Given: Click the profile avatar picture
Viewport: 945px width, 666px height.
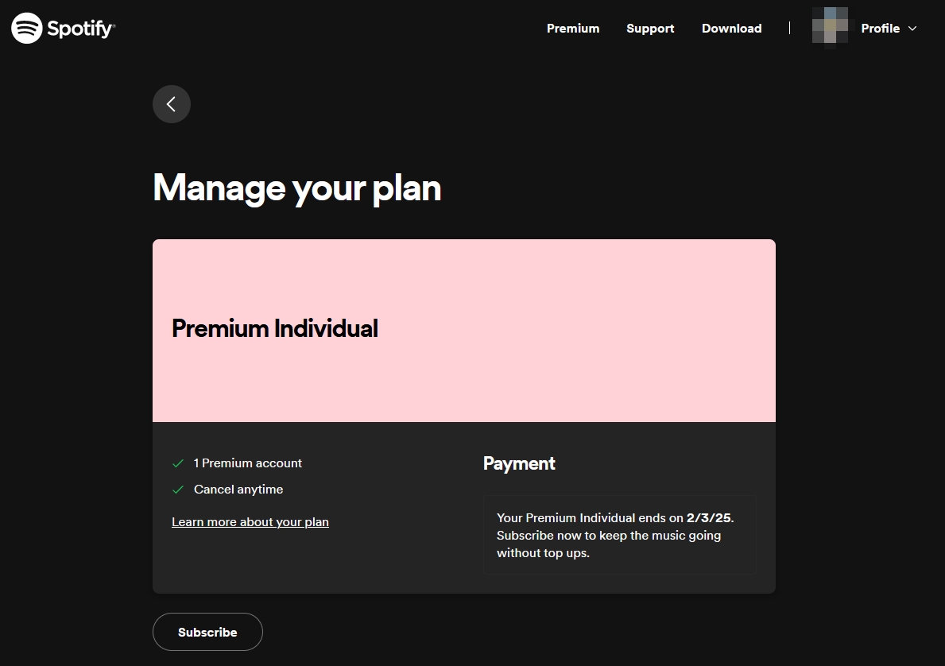Looking at the screenshot, I should point(830,27).
